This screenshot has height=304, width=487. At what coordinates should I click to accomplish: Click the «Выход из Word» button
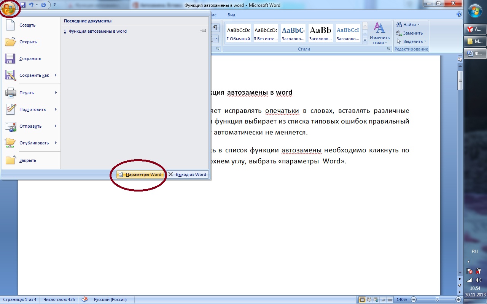pyautogui.click(x=188, y=174)
